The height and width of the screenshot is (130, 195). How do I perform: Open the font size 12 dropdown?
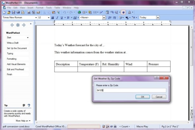pyautogui.click(x=49, y=18)
